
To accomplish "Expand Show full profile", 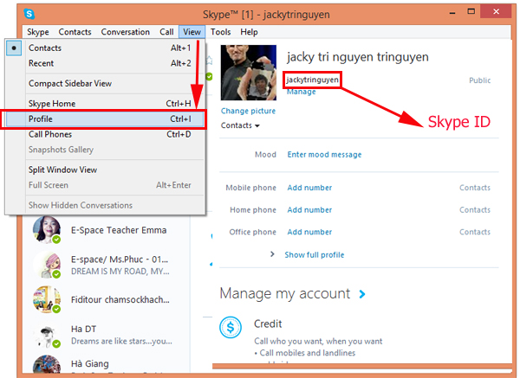I will coord(312,254).
